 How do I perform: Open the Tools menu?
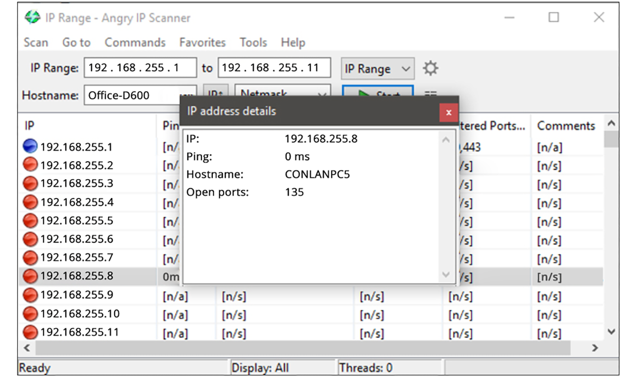253,43
